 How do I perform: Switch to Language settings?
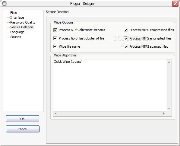coord(17,32)
